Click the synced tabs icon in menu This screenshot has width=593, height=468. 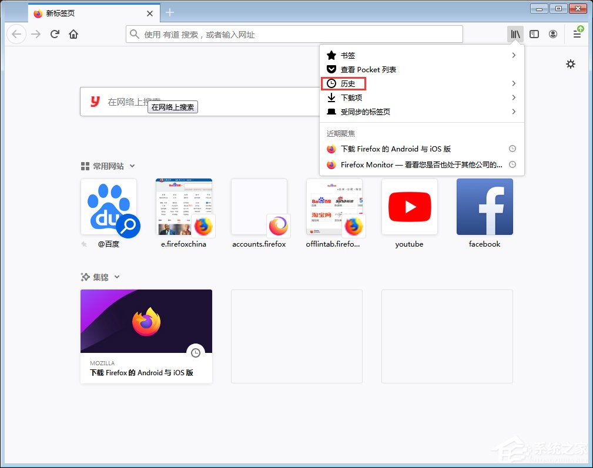click(x=331, y=112)
